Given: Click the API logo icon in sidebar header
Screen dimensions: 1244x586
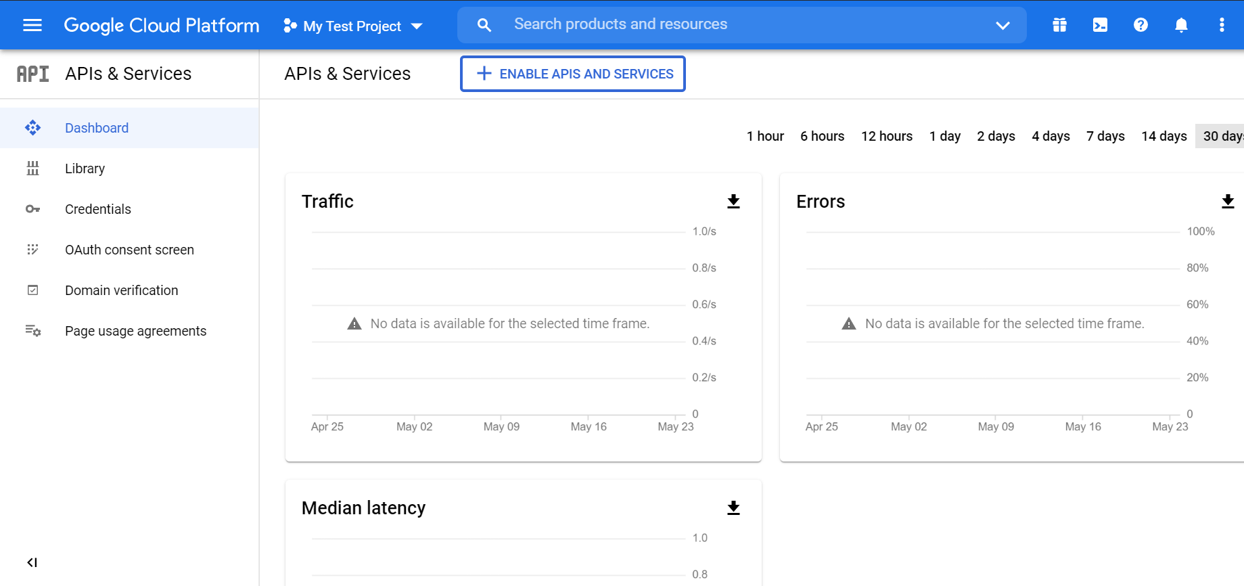Looking at the screenshot, I should tap(32, 74).
